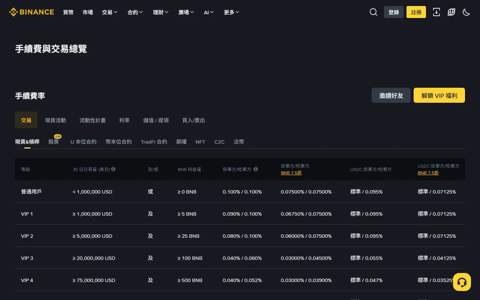Switch to the 流動性計畫 tab
This screenshot has height=300, width=480.
[x=93, y=120]
